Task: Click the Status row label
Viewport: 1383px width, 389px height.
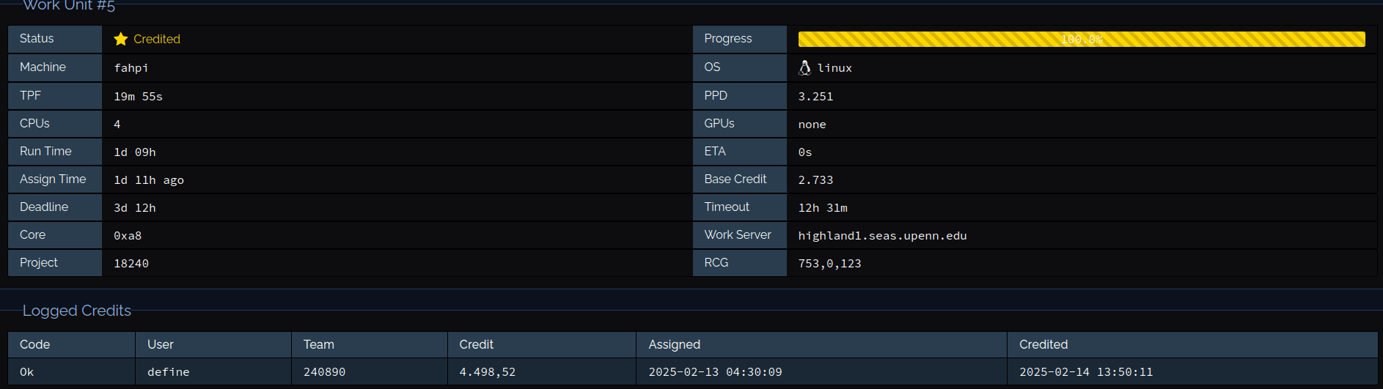Action: [x=55, y=39]
